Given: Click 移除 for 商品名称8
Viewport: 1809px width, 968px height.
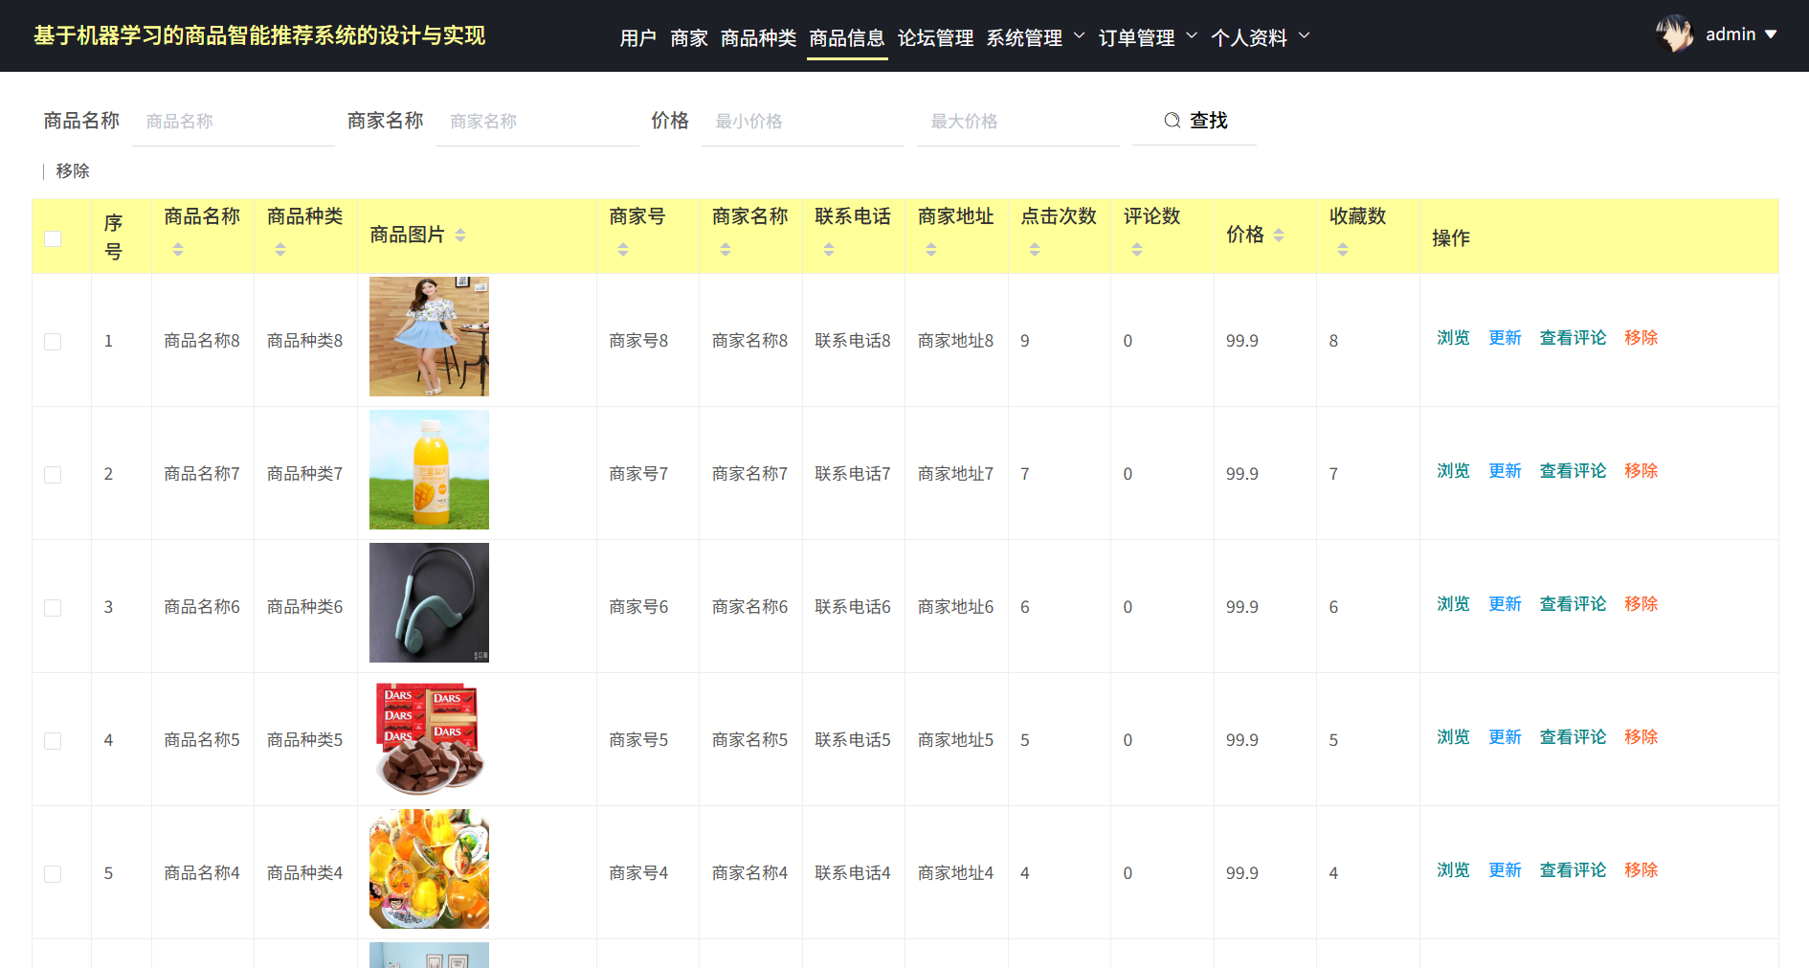Looking at the screenshot, I should tap(1641, 338).
